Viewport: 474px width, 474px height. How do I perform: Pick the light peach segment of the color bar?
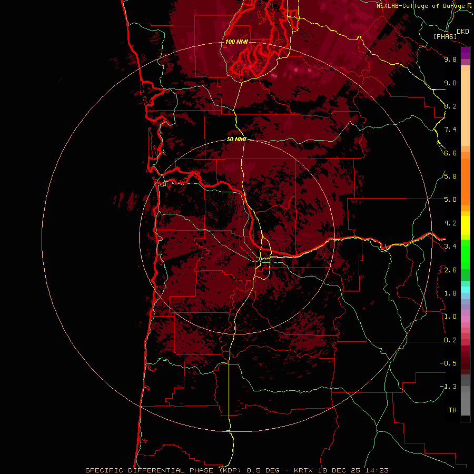click(465, 108)
